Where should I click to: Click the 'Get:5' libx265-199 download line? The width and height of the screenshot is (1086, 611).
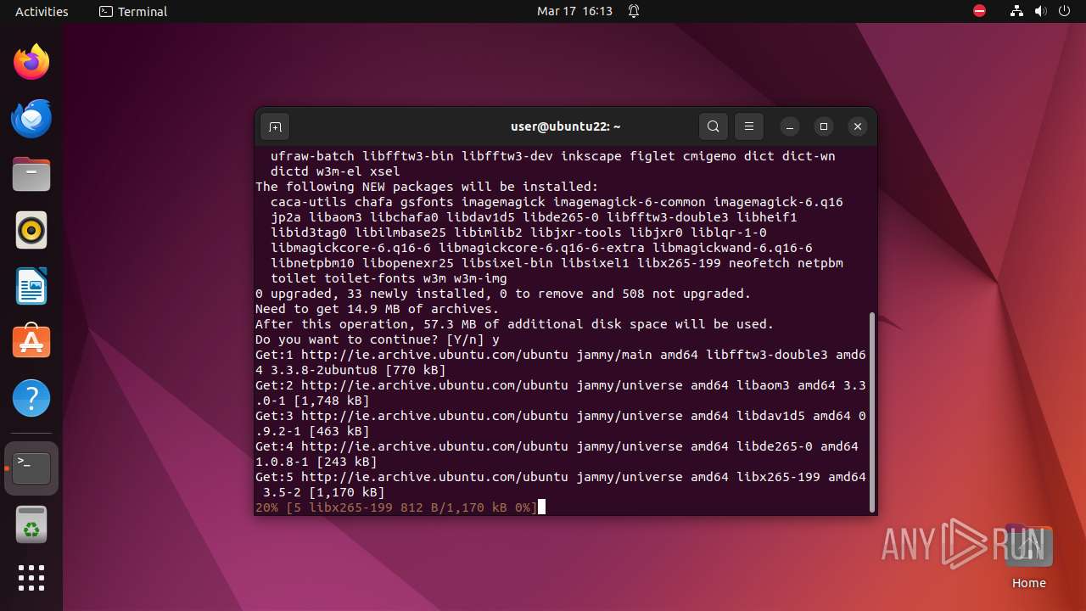pyautogui.click(x=561, y=485)
